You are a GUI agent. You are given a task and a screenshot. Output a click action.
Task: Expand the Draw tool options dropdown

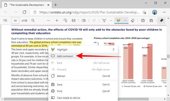[111, 20]
